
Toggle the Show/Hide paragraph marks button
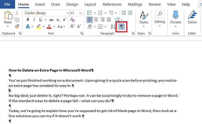(x=122, y=27)
